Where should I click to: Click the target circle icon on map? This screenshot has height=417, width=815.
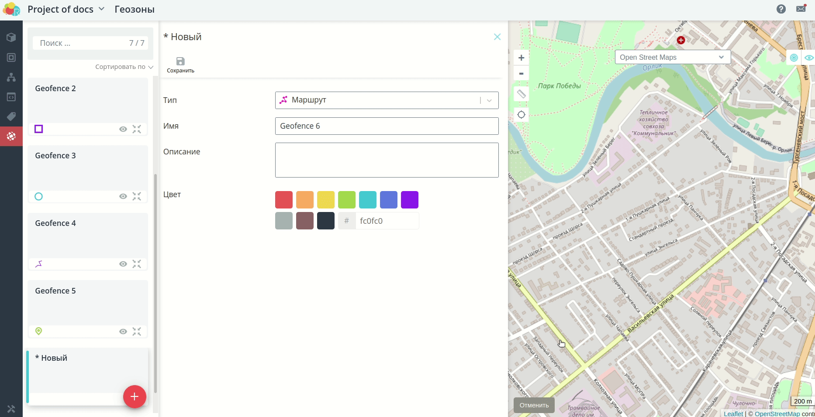click(794, 58)
